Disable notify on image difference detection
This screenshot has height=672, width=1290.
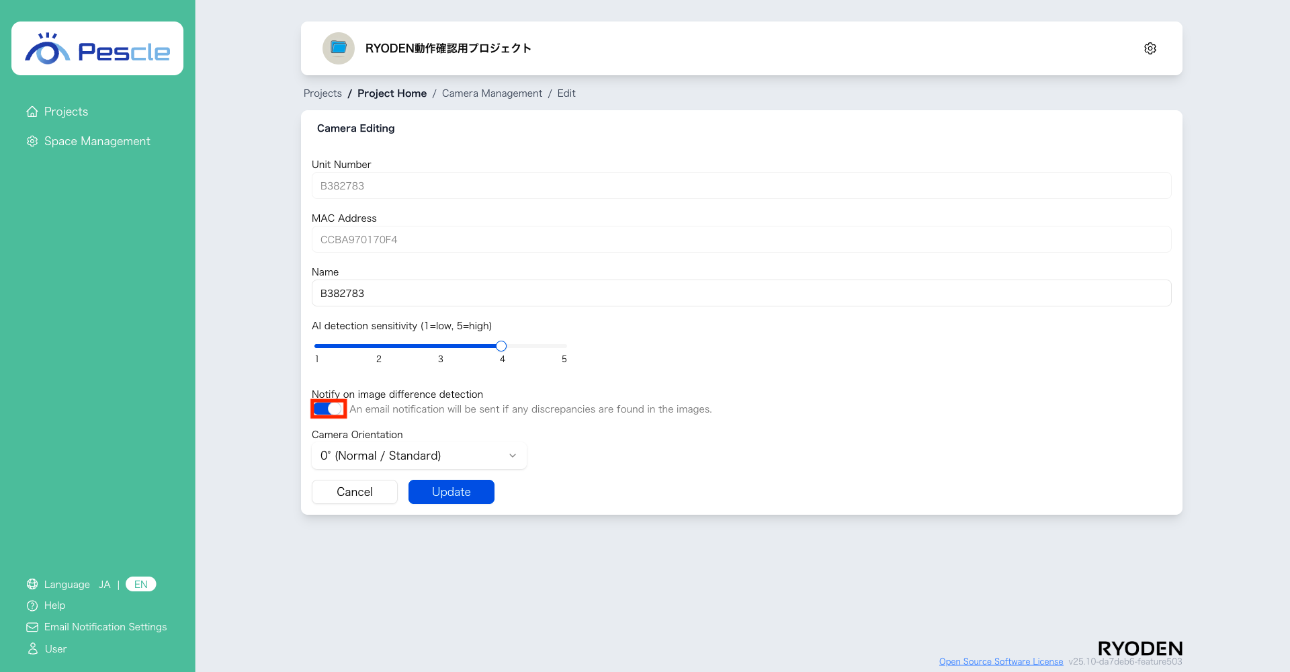pos(328,409)
